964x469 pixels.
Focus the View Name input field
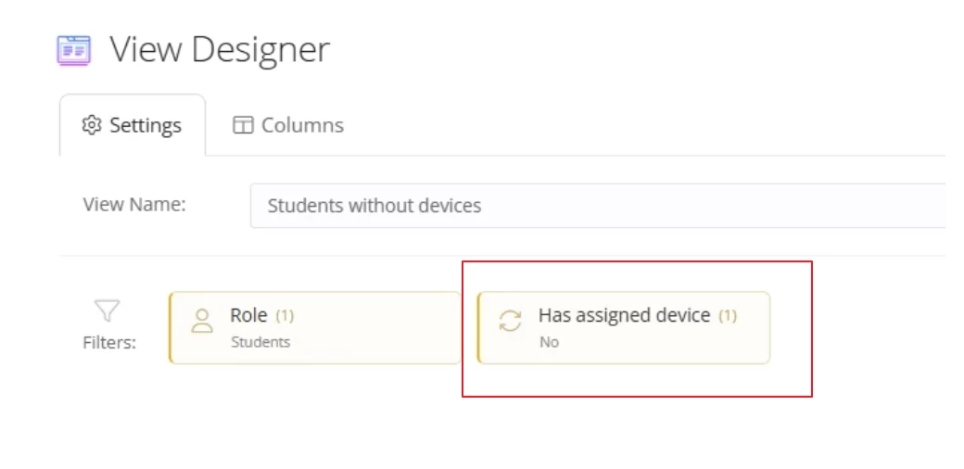pyautogui.click(x=598, y=205)
